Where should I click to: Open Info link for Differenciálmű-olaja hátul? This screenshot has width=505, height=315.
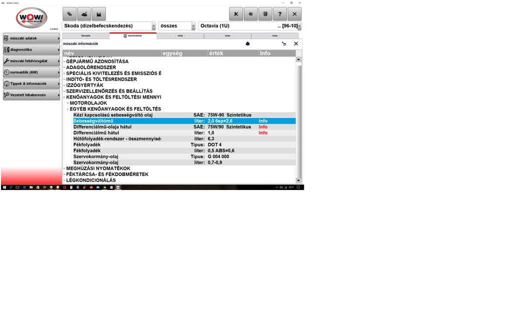[x=263, y=127]
